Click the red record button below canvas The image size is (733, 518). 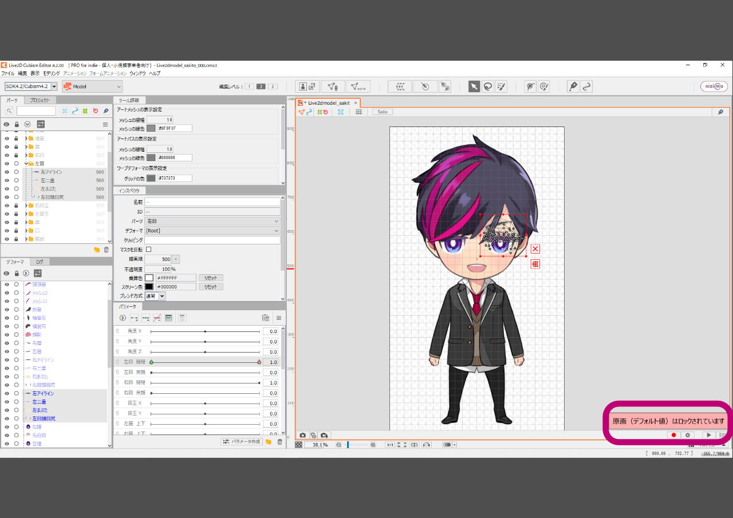(x=674, y=435)
